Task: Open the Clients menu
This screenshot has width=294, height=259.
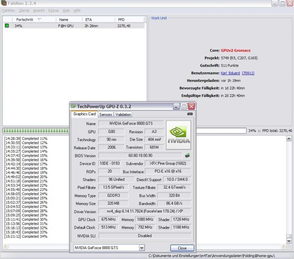Action: [24, 10]
